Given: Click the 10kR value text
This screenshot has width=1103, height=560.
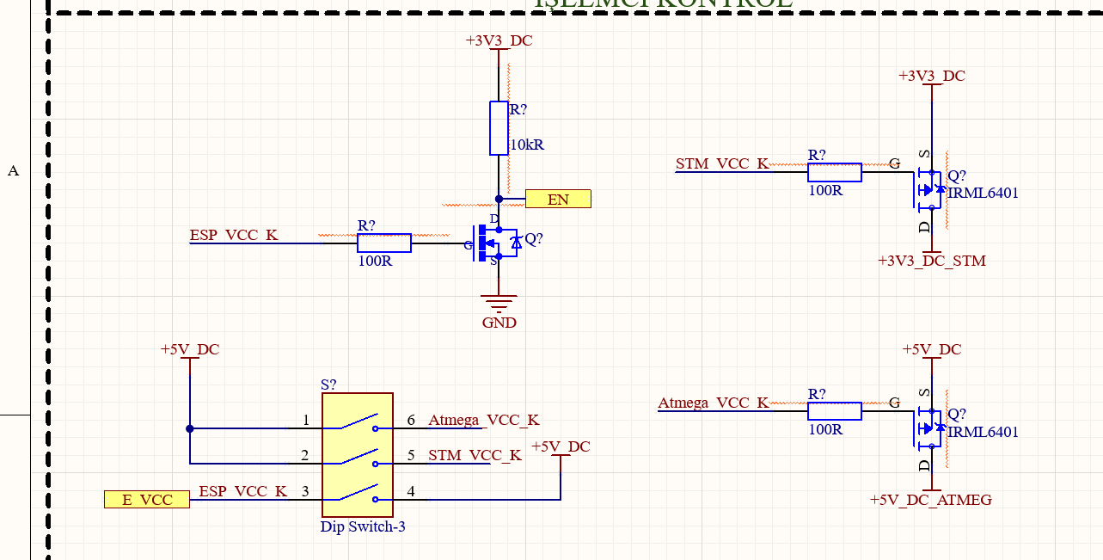Looking at the screenshot, I should [x=527, y=145].
